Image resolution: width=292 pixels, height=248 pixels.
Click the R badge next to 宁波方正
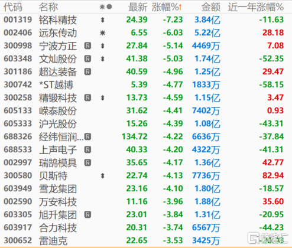[x=87, y=45]
